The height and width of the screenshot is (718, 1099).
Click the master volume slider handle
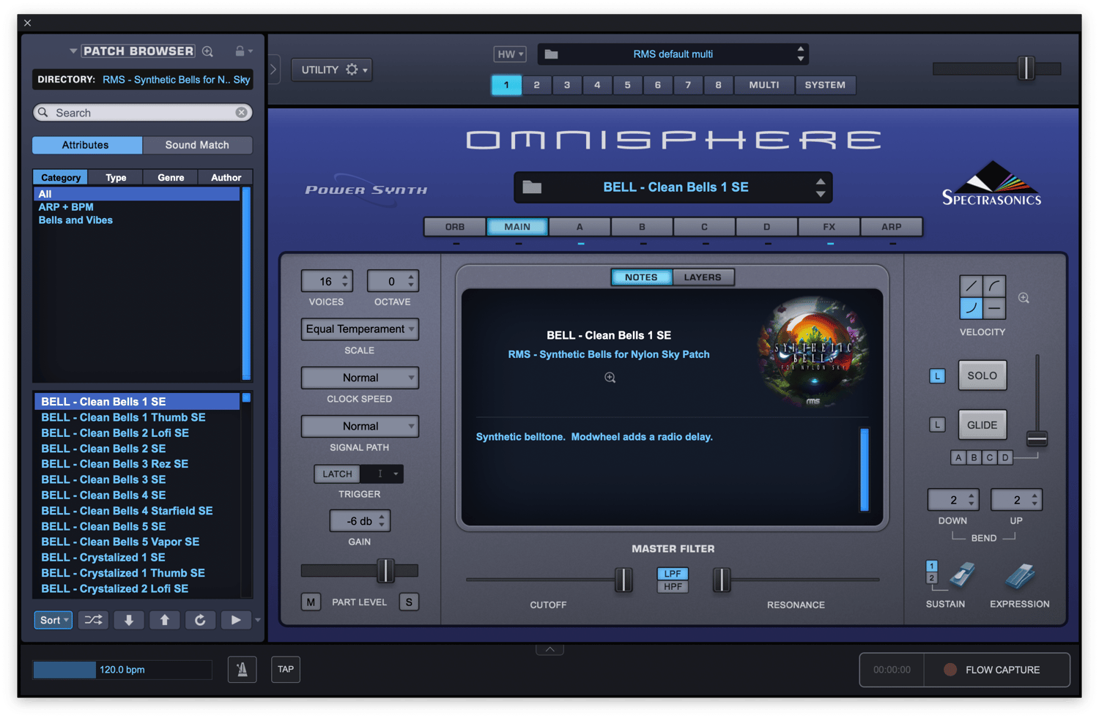click(1026, 69)
